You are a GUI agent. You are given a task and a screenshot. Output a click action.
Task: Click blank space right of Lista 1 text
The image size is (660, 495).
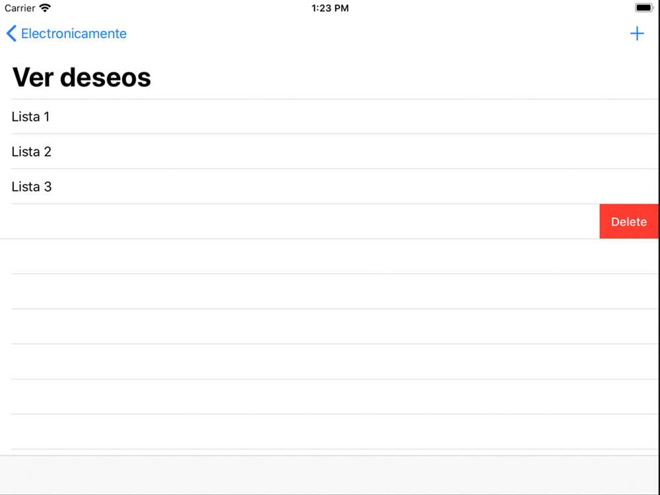pos(354,117)
